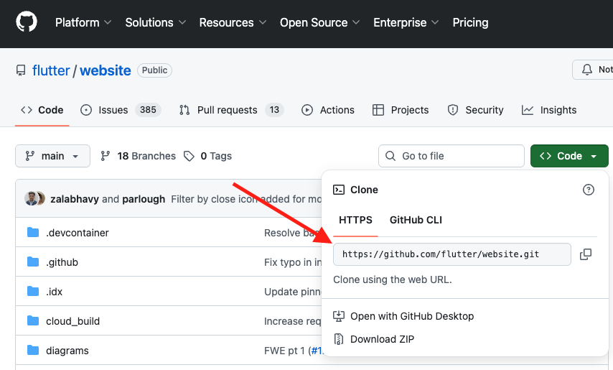Click the Actions play icon

[x=307, y=111]
